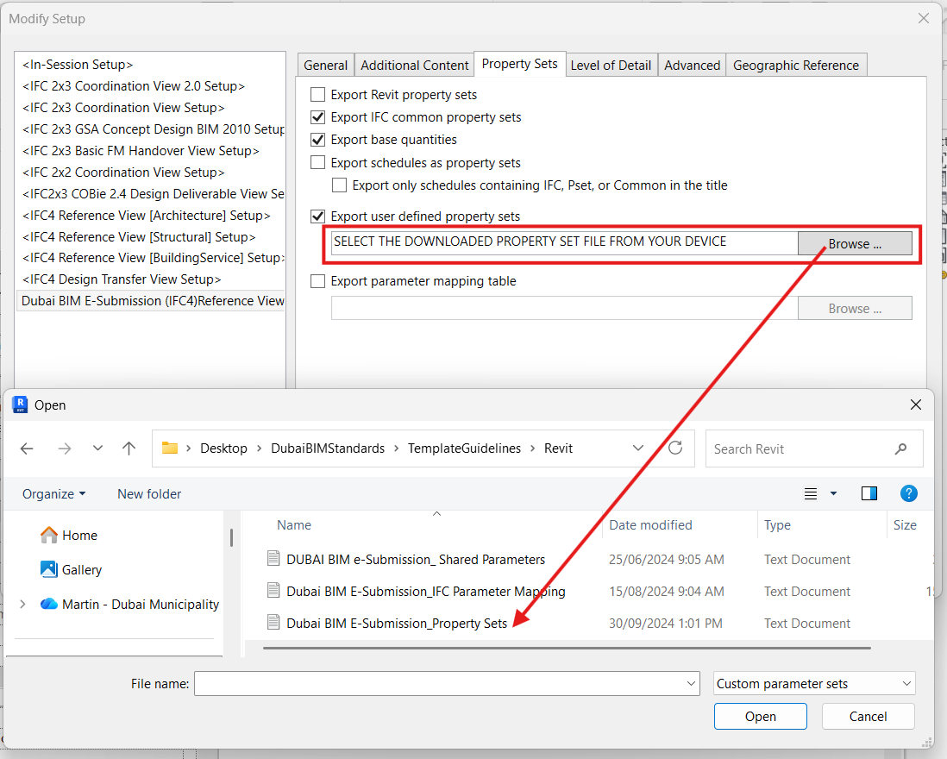Image resolution: width=947 pixels, height=759 pixels.
Task: Uncheck Export base quantities
Action: pos(317,140)
